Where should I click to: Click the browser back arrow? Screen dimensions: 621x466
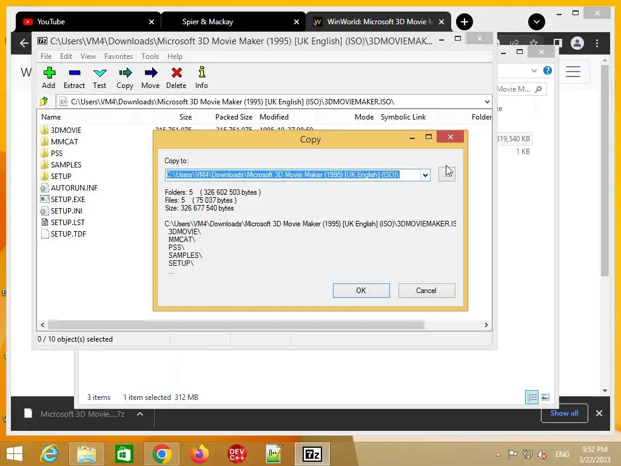[24, 43]
